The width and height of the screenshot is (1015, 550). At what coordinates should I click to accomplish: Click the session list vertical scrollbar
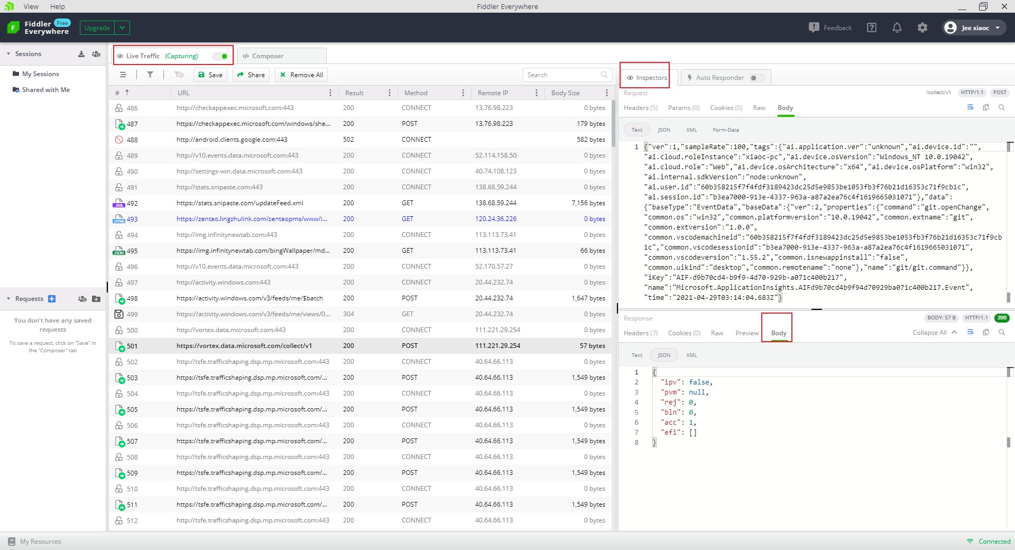614,124
